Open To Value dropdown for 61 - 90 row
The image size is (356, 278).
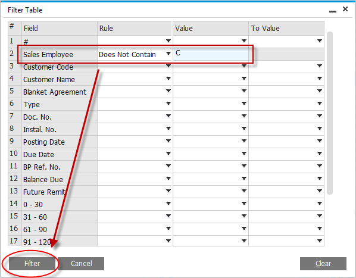[320, 229]
